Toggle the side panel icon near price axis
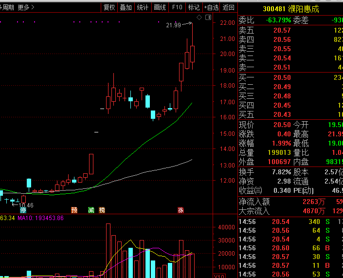This screenshot has width=343, height=278. pyautogui.click(x=208, y=18)
